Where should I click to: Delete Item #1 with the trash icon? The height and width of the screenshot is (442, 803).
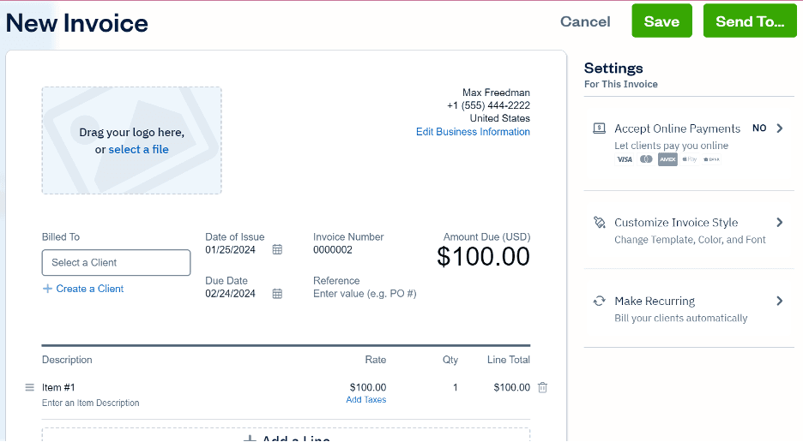coord(542,387)
